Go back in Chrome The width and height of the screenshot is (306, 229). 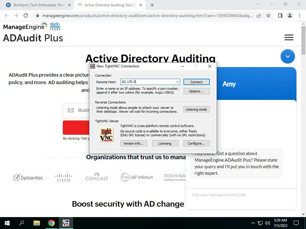pyautogui.click(x=7, y=16)
